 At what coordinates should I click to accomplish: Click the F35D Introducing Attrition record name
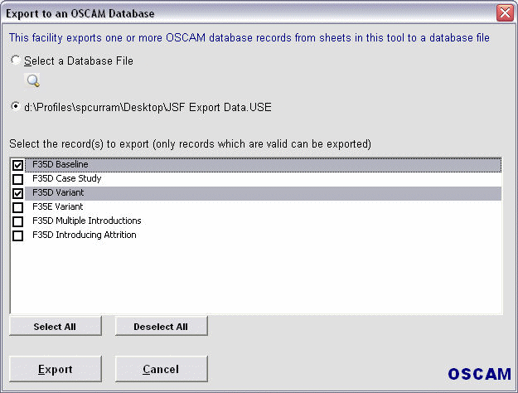85,235
